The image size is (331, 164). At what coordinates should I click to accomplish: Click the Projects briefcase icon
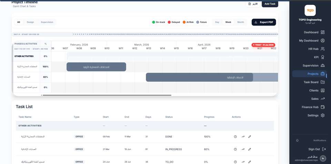pos(322,74)
